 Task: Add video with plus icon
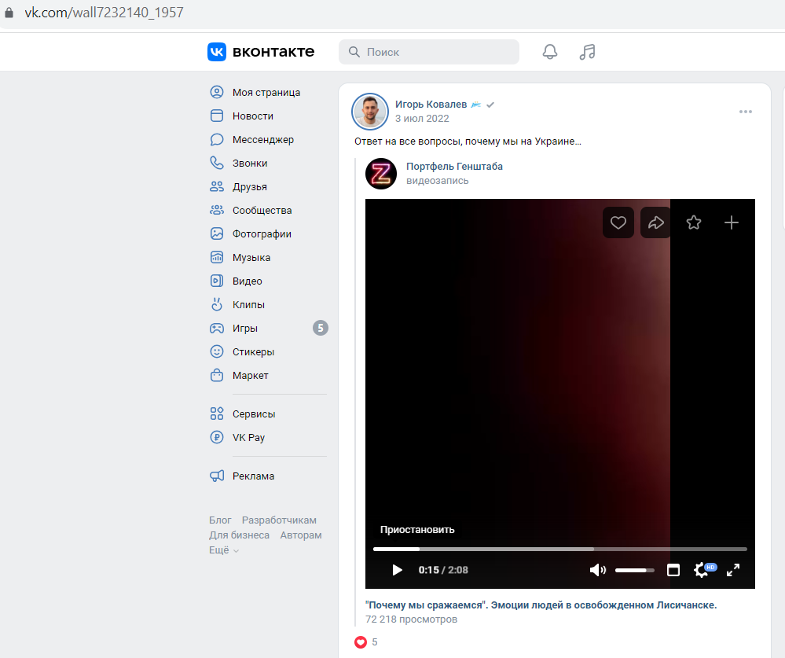click(732, 222)
